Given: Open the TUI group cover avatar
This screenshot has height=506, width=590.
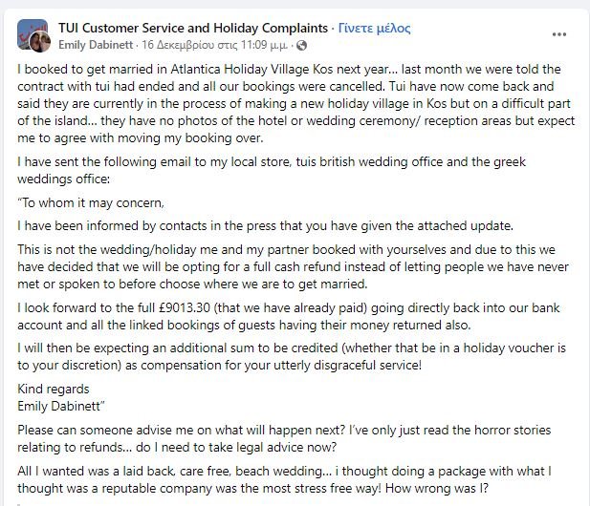Looking at the screenshot, I should tap(31, 32).
